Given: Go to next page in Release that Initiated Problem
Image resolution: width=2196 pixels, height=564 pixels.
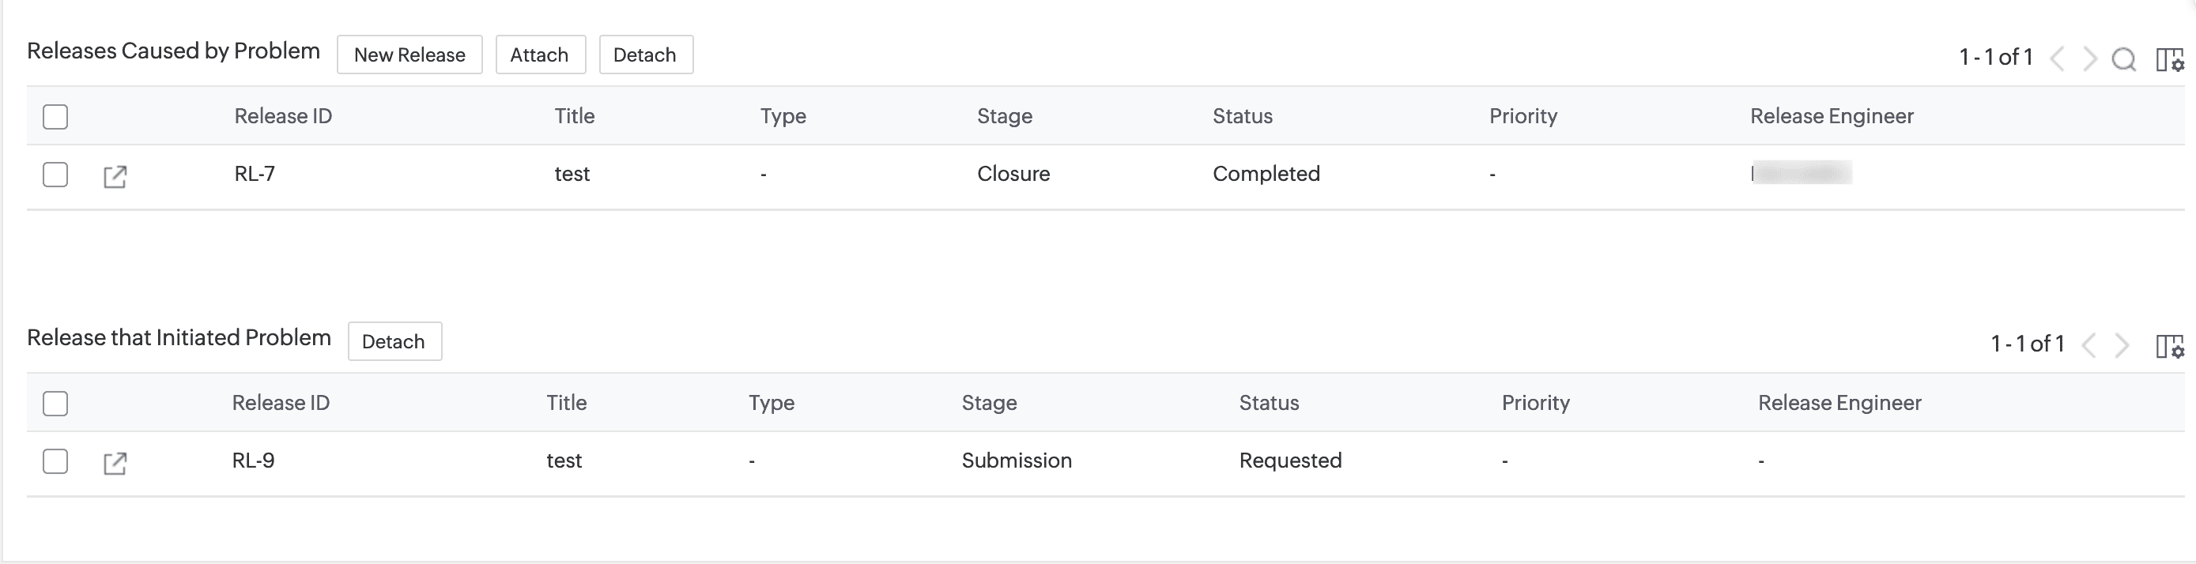Looking at the screenshot, I should (x=2121, y=346).
